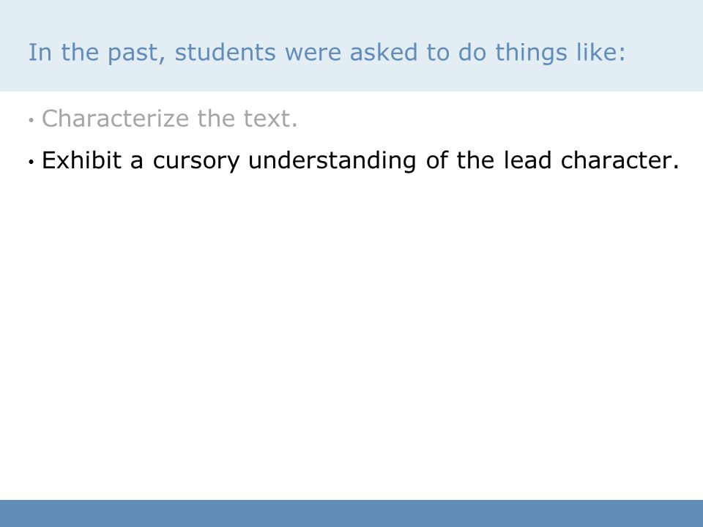Click the bullet 'Exhibit a cursory understanding'
Image resolution: width=703 pixels, height=527 pixels.
click(360, 160)
